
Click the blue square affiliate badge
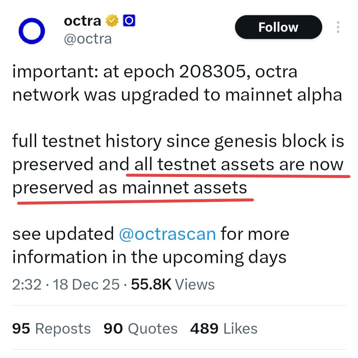pos(129,22)
